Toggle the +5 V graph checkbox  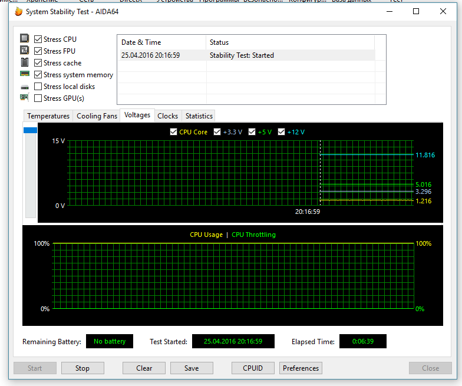pyautogui.click(x=252, y=132)
